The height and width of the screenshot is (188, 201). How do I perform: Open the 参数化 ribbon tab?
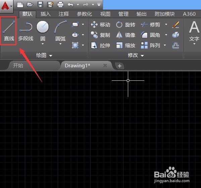84,14
